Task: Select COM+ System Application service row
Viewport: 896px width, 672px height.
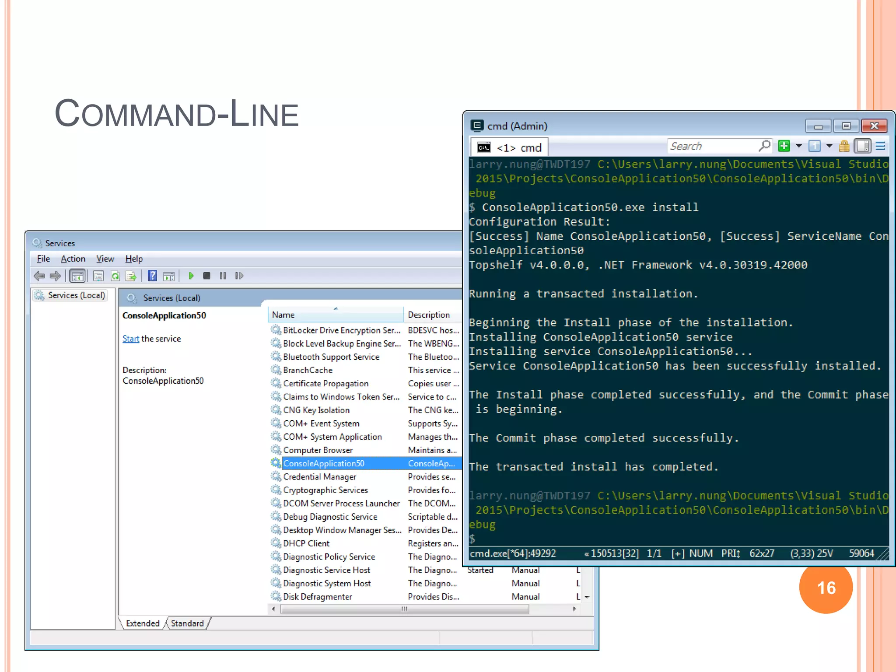Action: [366, 437]
